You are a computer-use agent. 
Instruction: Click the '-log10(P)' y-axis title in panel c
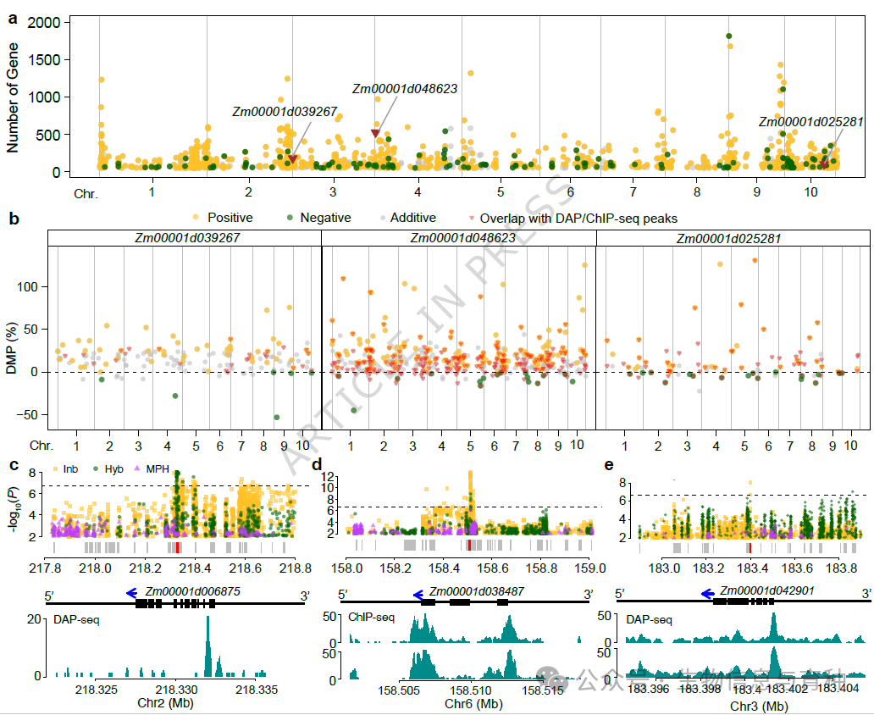[x=12, y=509]
